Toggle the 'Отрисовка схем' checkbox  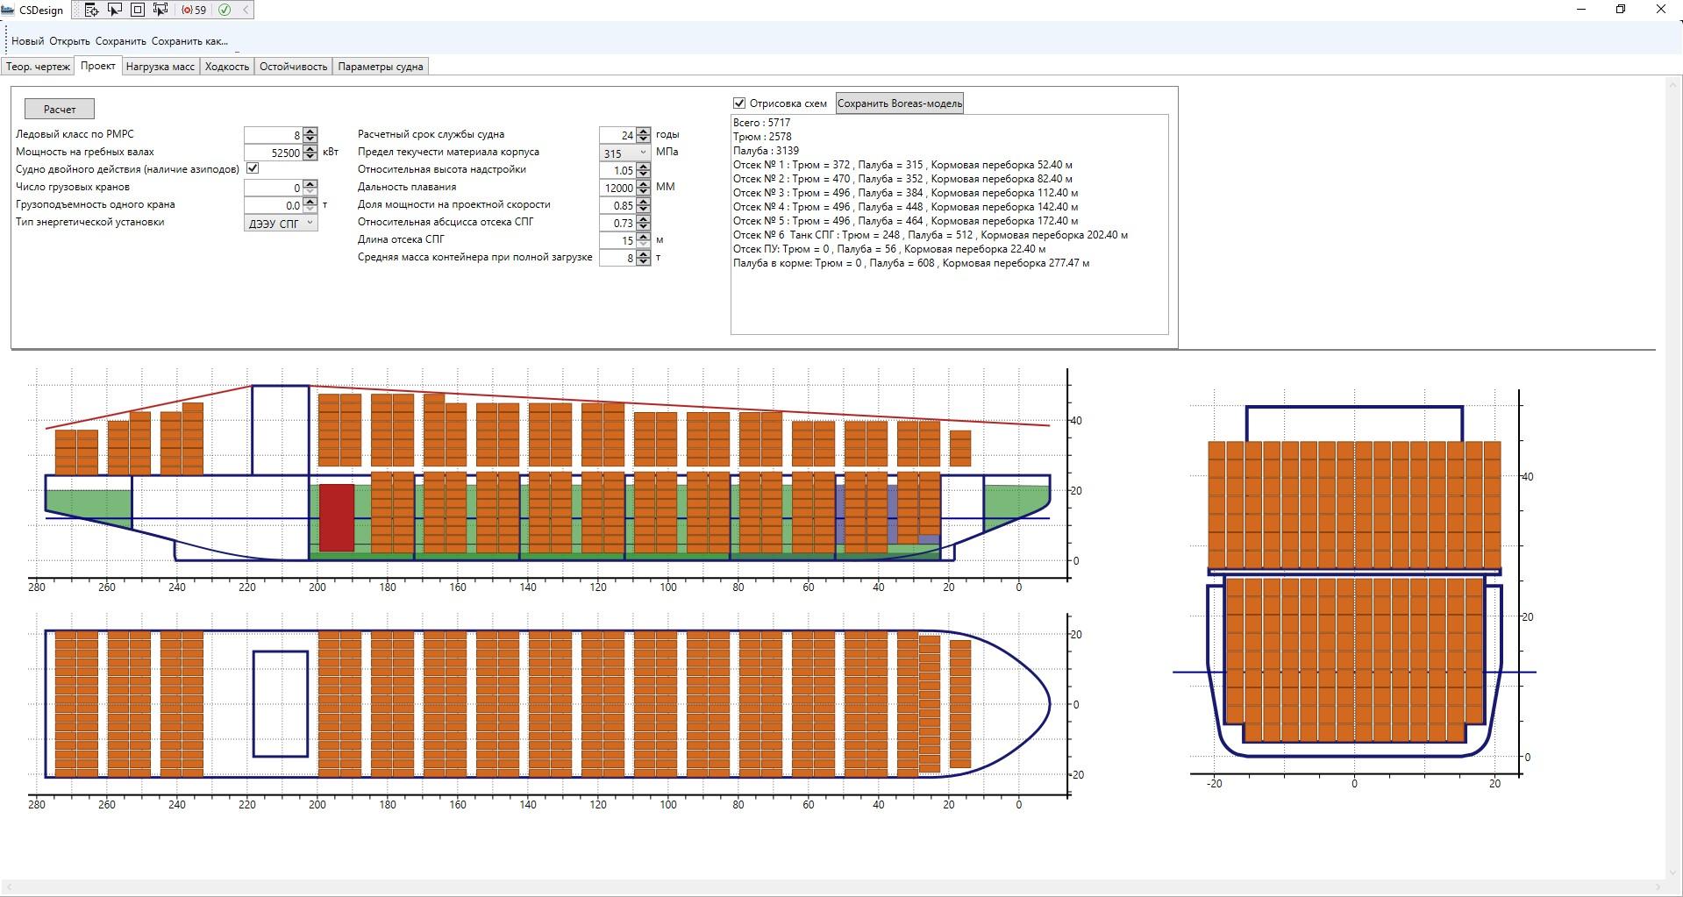click(739, 103)
